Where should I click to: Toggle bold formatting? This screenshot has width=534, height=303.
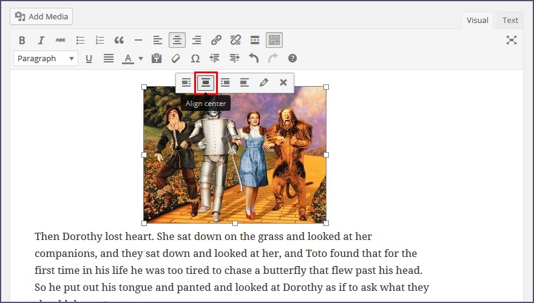click(22, 41)
